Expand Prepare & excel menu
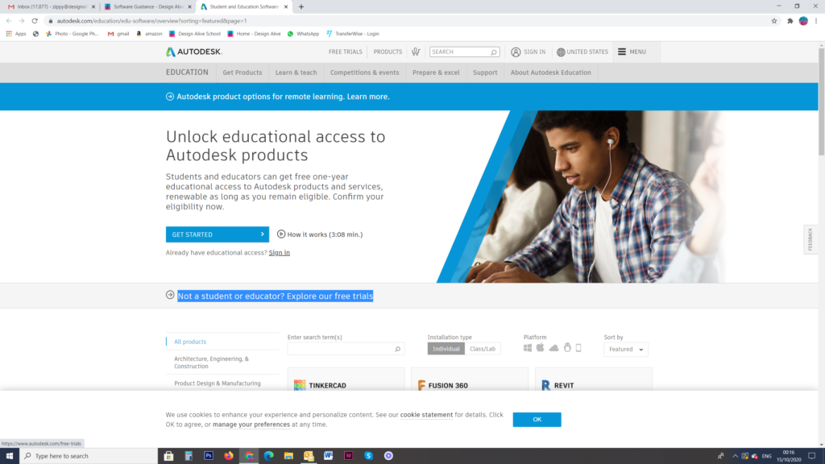This screenshot has width=825, height=464. [436, 72]
